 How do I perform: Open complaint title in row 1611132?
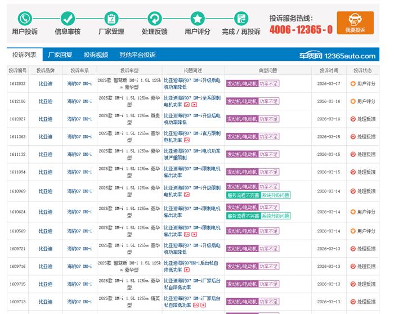(x=192, y=154)
